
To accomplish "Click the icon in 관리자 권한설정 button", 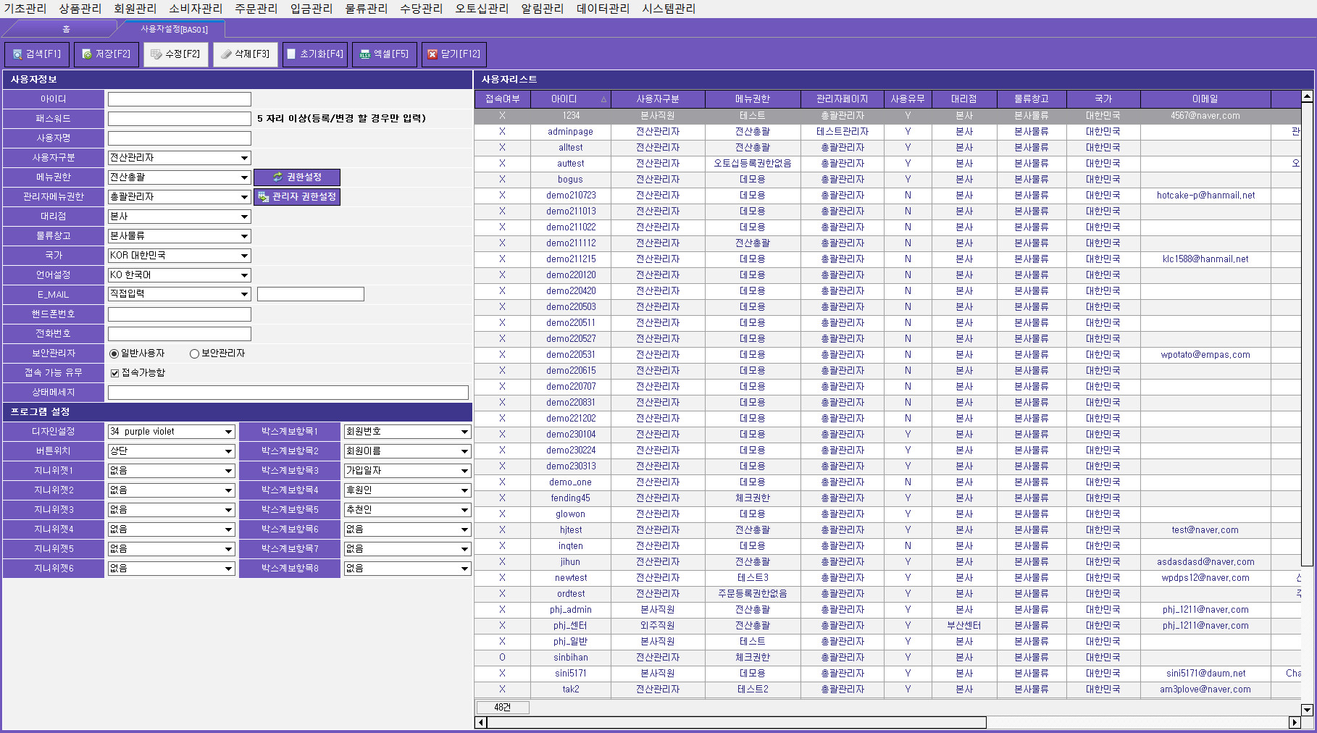I will 263,196.
